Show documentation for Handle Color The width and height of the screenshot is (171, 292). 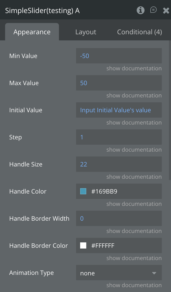(134, 204)
